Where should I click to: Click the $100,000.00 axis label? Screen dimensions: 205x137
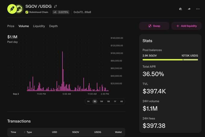[x=117, y=53]
